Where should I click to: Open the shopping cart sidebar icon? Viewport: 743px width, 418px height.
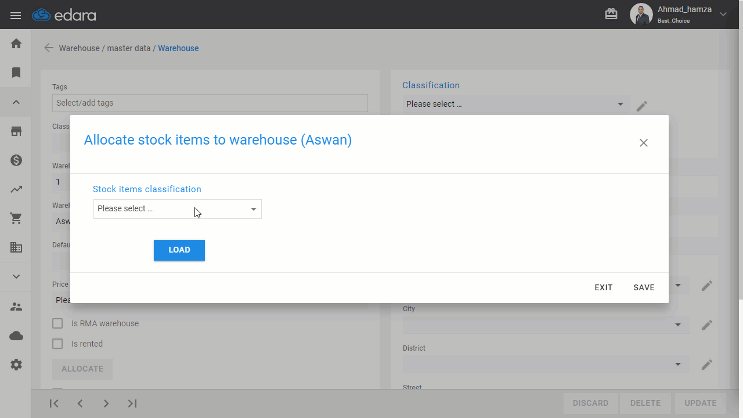[16, 218]
